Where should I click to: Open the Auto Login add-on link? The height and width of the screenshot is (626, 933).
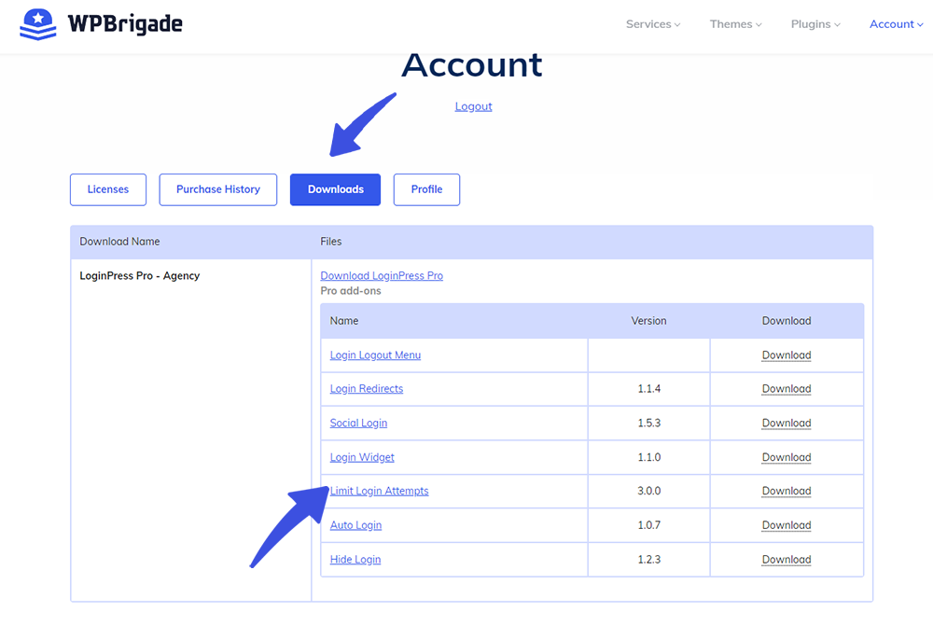tap(355, 525)
